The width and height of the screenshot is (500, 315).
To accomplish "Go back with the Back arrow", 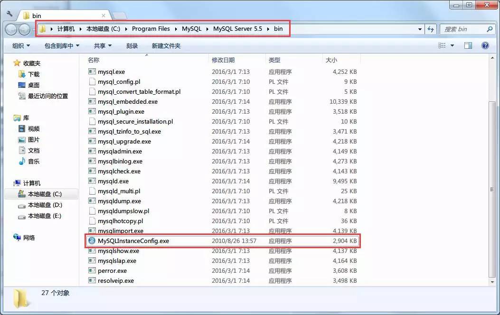I will [x=11, y=29].
